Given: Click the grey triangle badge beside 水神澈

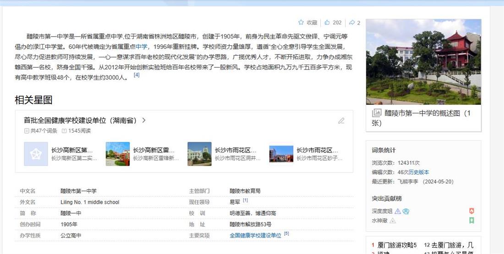Looking at the screenshot, I should pos(393,221).
